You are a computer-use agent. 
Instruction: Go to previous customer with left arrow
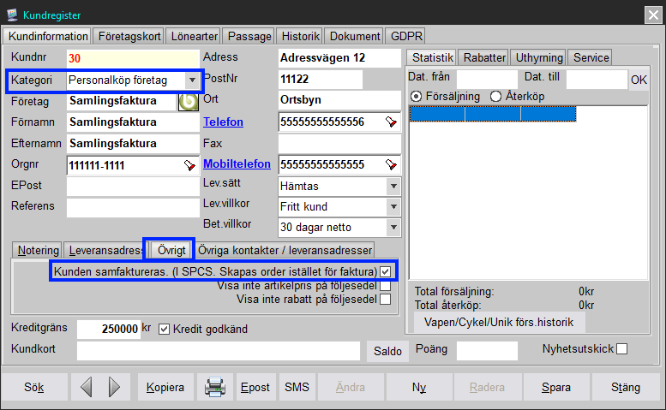click(86, 387)
